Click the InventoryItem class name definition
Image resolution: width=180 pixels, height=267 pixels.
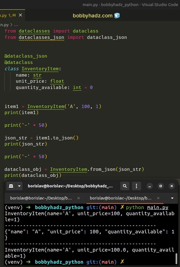point(40,69)
